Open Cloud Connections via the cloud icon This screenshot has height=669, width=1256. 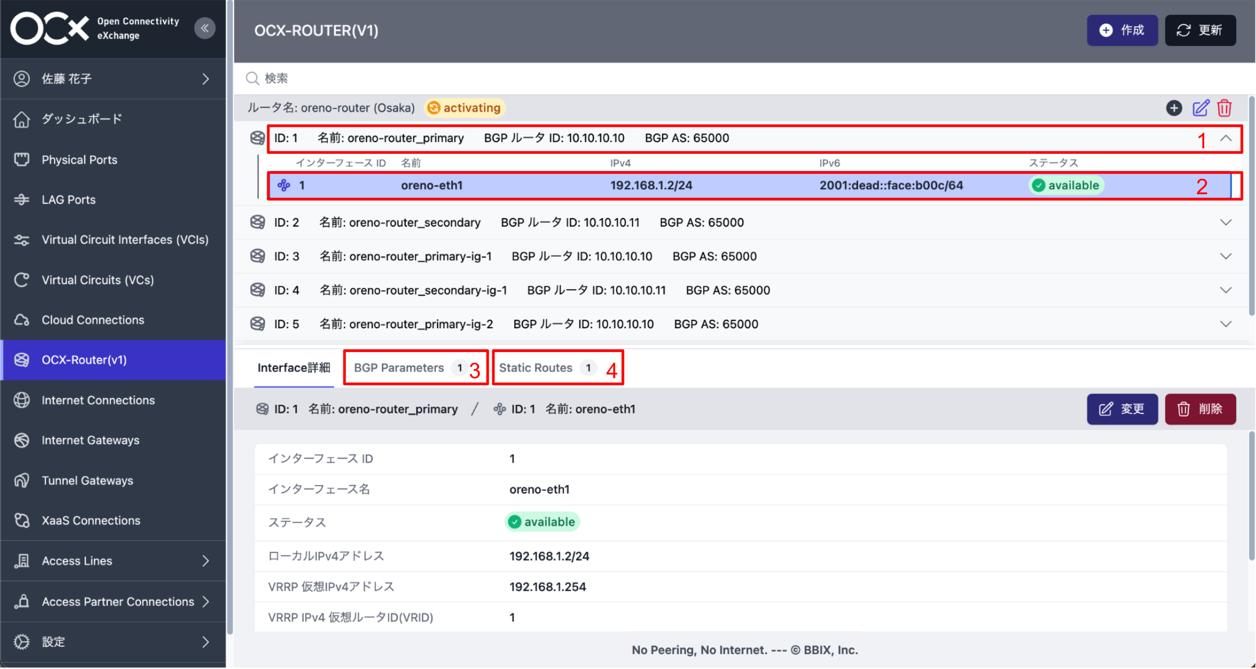pos(22,320)
